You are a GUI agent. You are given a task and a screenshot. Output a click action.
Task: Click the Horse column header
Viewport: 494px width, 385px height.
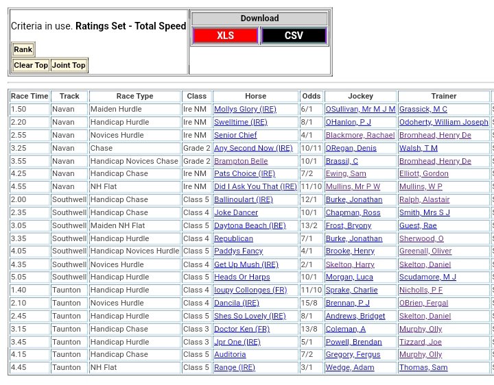255,97
